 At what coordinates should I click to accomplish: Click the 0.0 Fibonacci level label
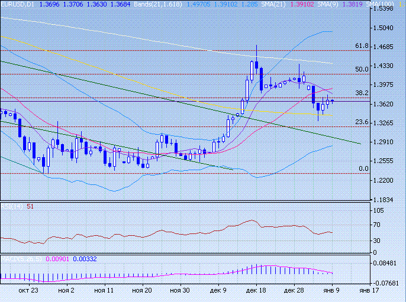click(x=364, y=168)
